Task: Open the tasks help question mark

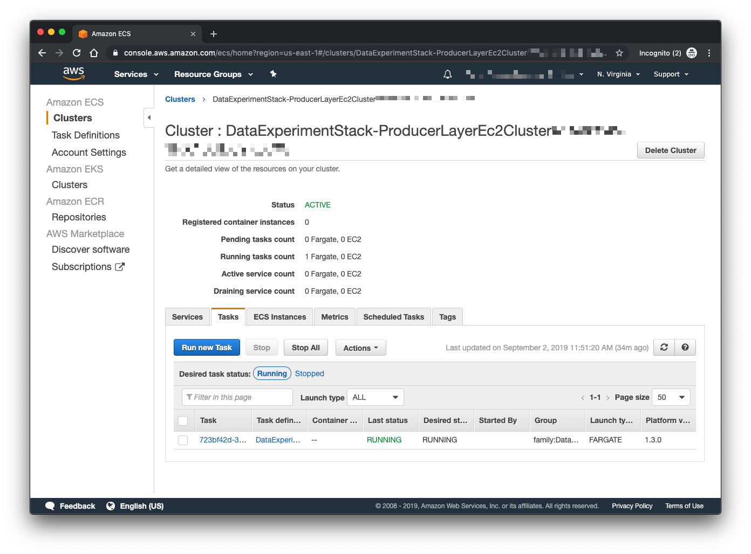Action: click(x=685, y=348)
